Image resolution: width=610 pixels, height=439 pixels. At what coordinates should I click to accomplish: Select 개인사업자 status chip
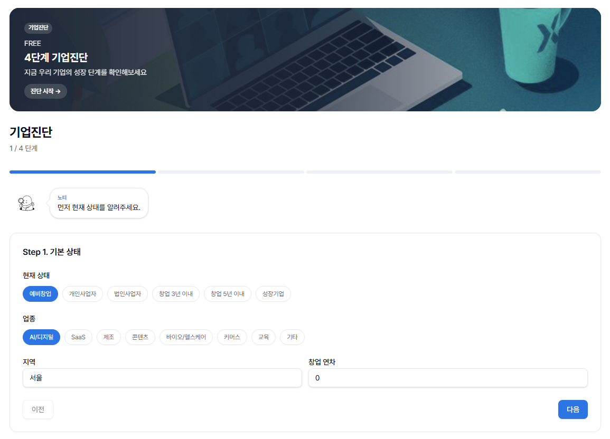click(x=82, y=294)
